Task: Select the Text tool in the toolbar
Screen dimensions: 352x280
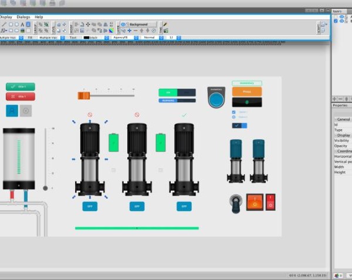Action: [x=22, y=25]
